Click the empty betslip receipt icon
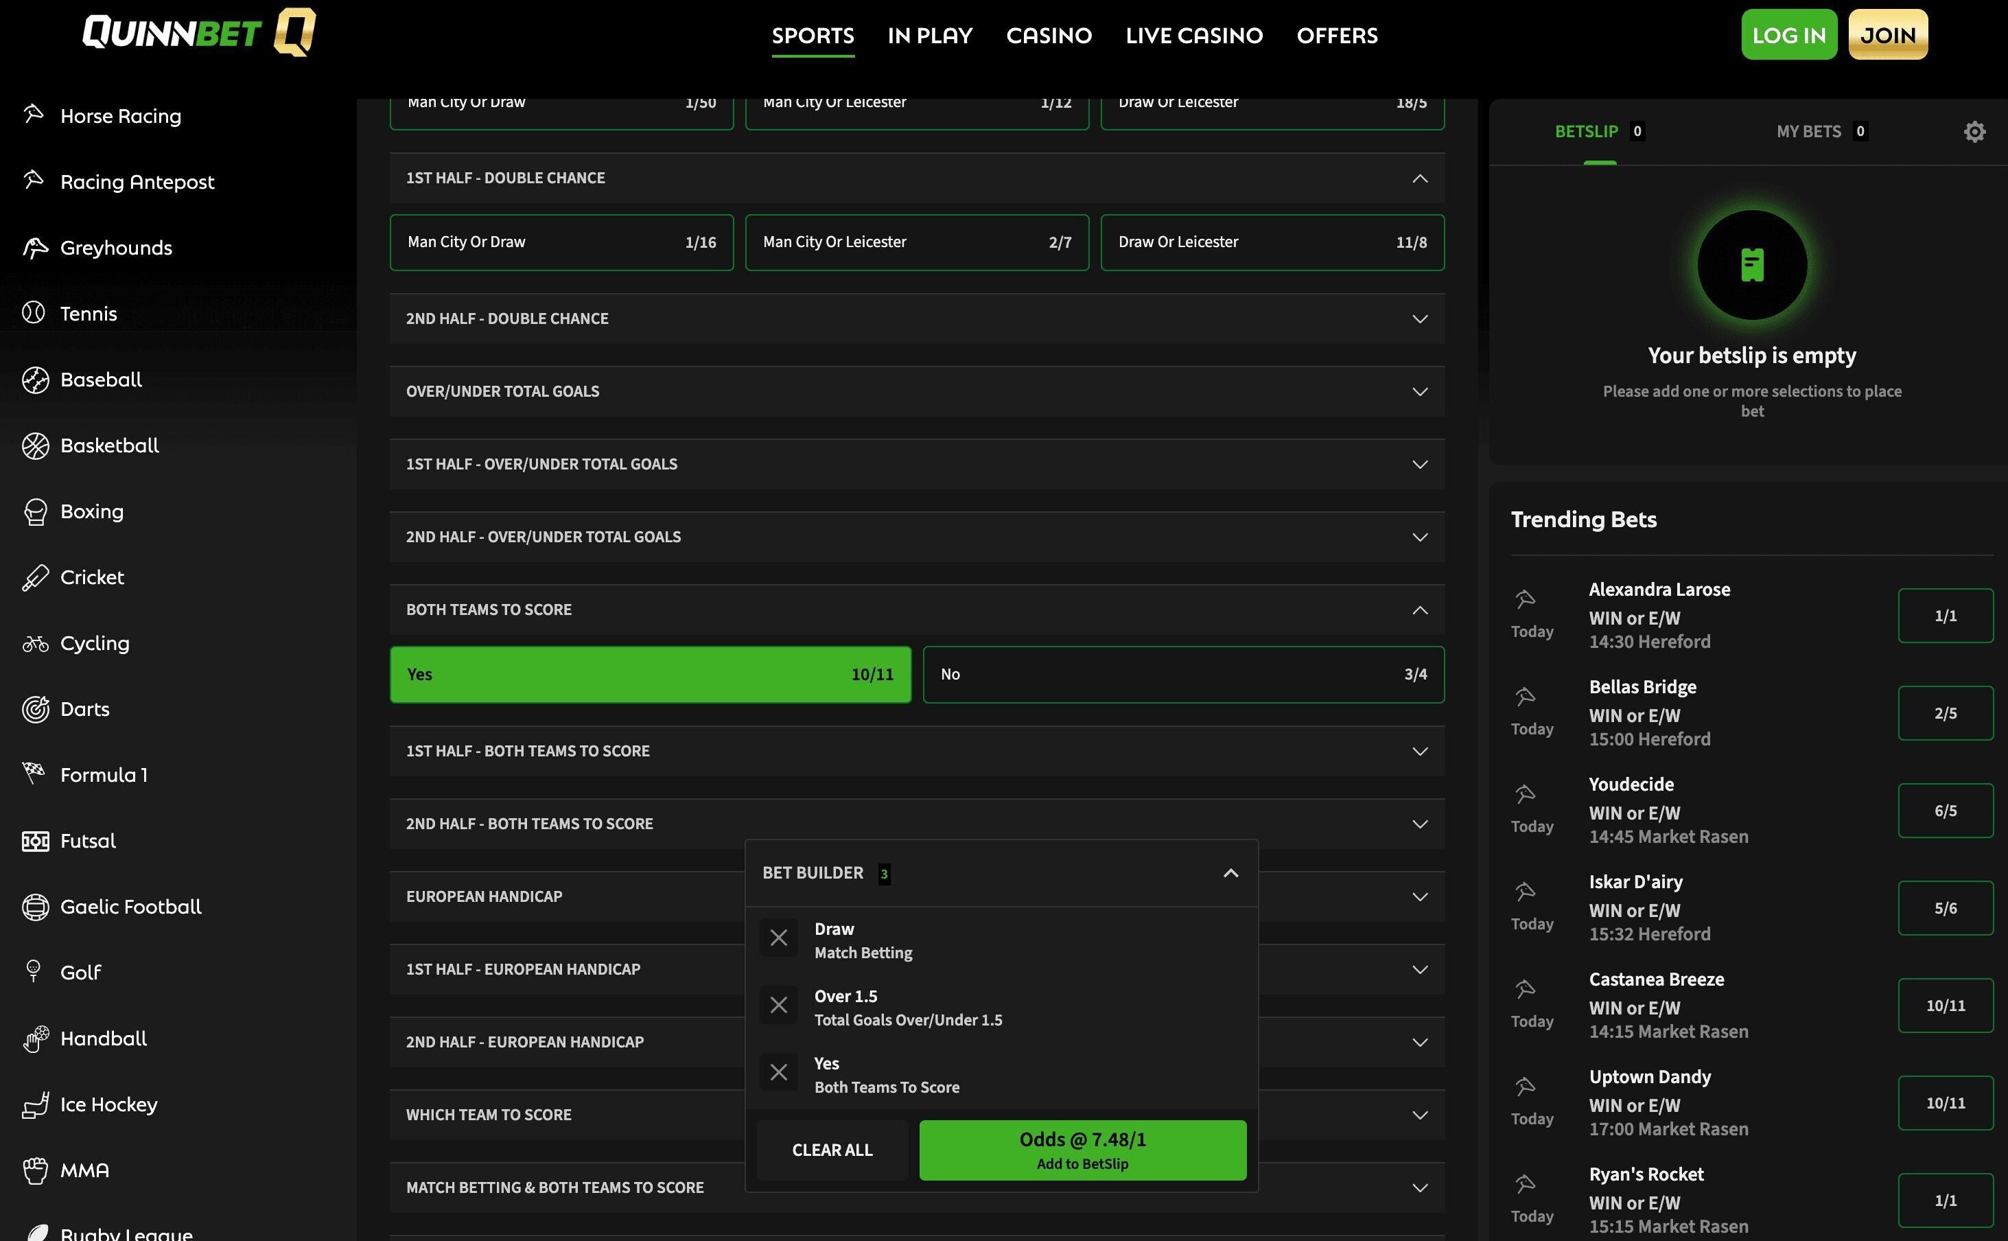Viewport: 2008px width, 1241px height. coord(1752,265)
